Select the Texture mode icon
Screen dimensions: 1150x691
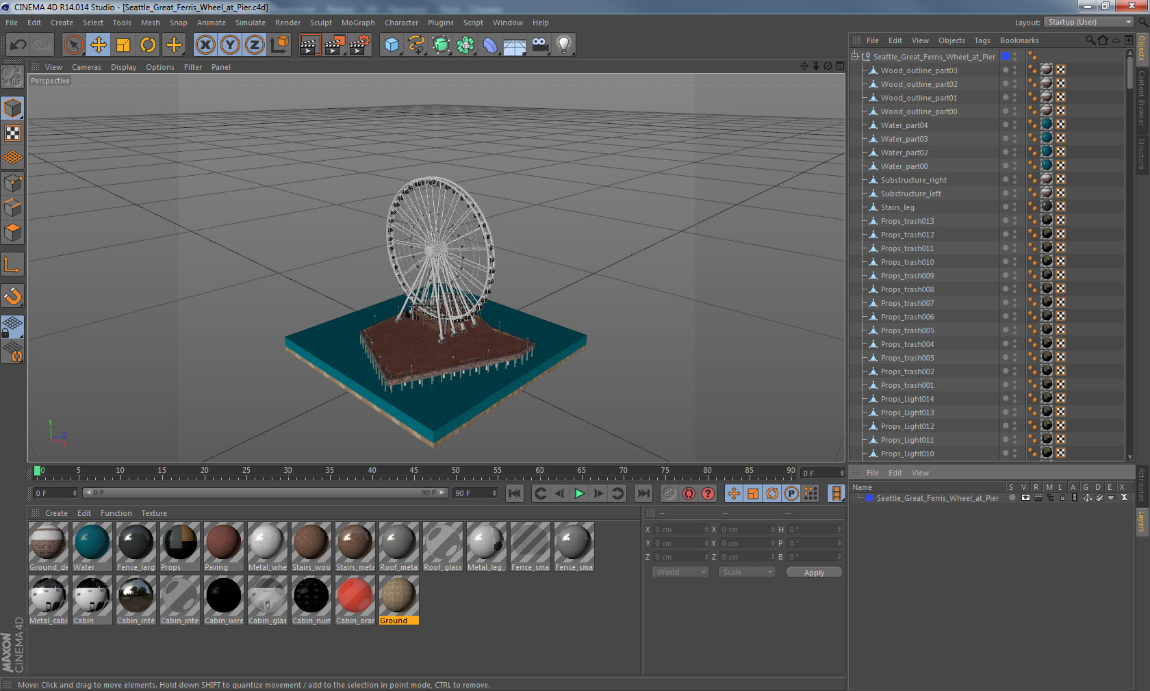[12, 133]
